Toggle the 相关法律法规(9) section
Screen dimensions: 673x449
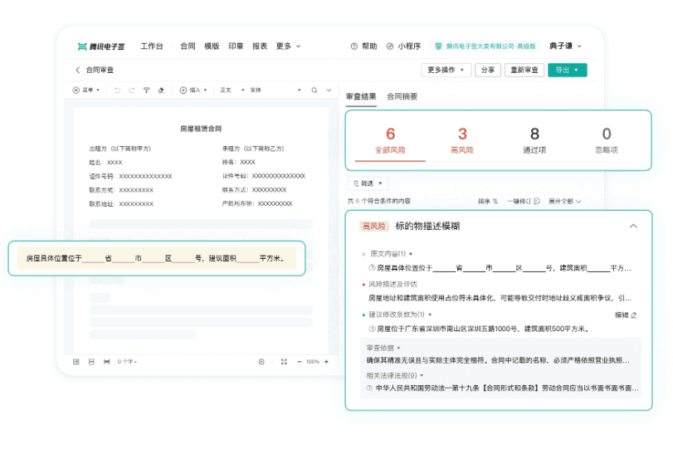tap(394, 376)
